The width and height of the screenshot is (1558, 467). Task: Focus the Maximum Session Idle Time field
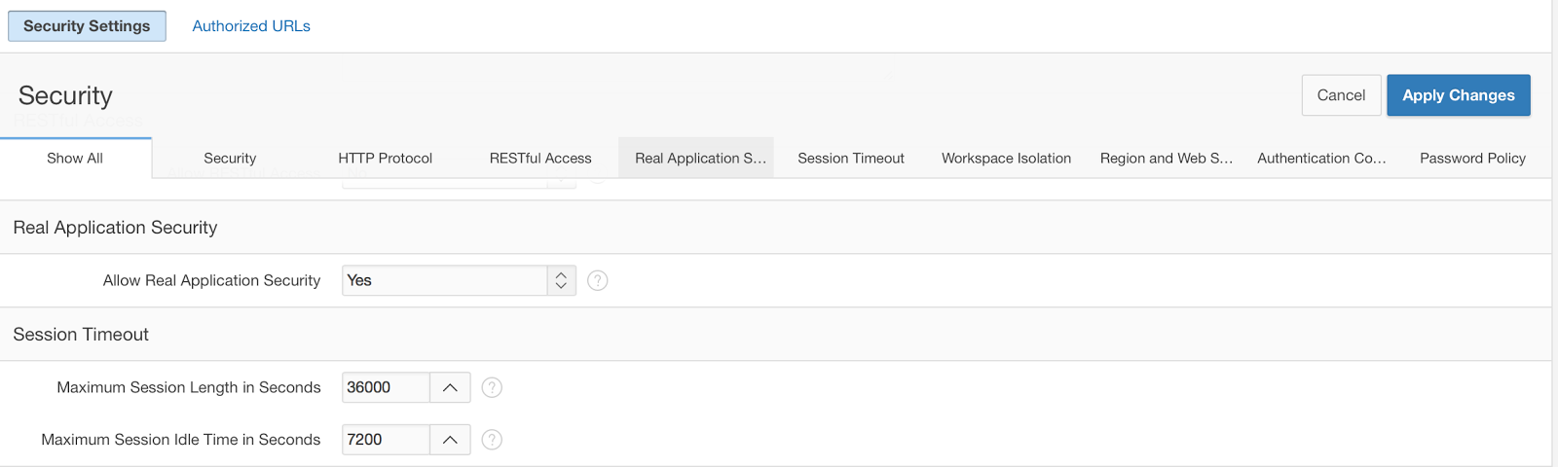point(386,440)
